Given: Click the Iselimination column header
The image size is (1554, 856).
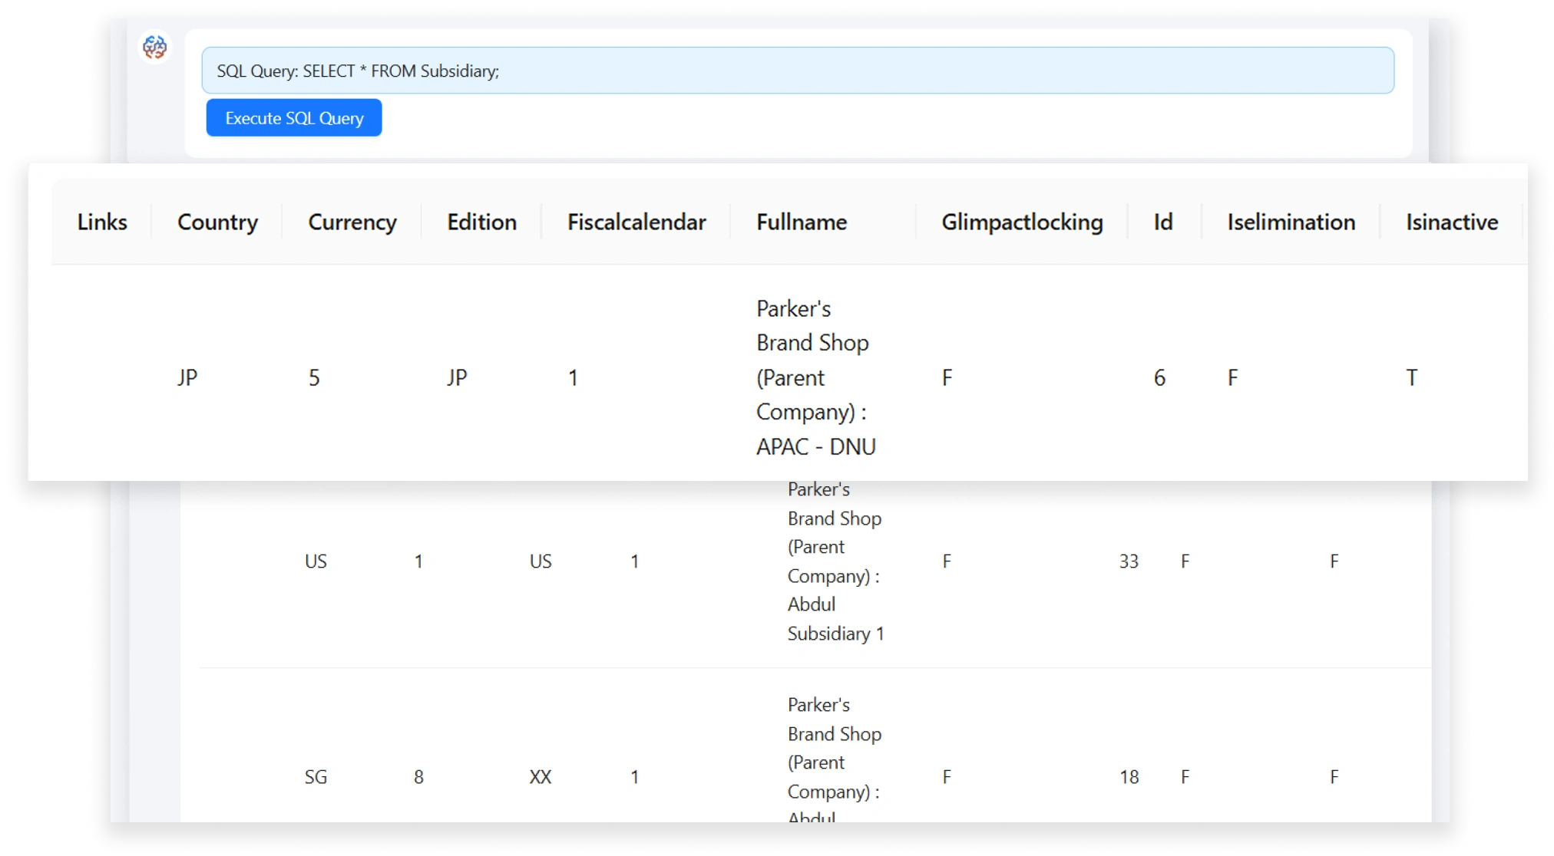Looking at the screenshot, I should point(1291,222).
